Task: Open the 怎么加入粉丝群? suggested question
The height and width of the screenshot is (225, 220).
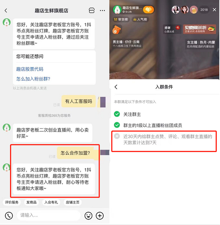Action: coord(33,79)
